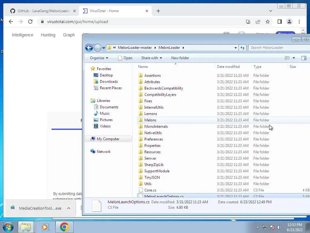The height and width of the screenshot is (233, 310).
Task: Select the Core.cs file
Action: [x=150, y=190]
